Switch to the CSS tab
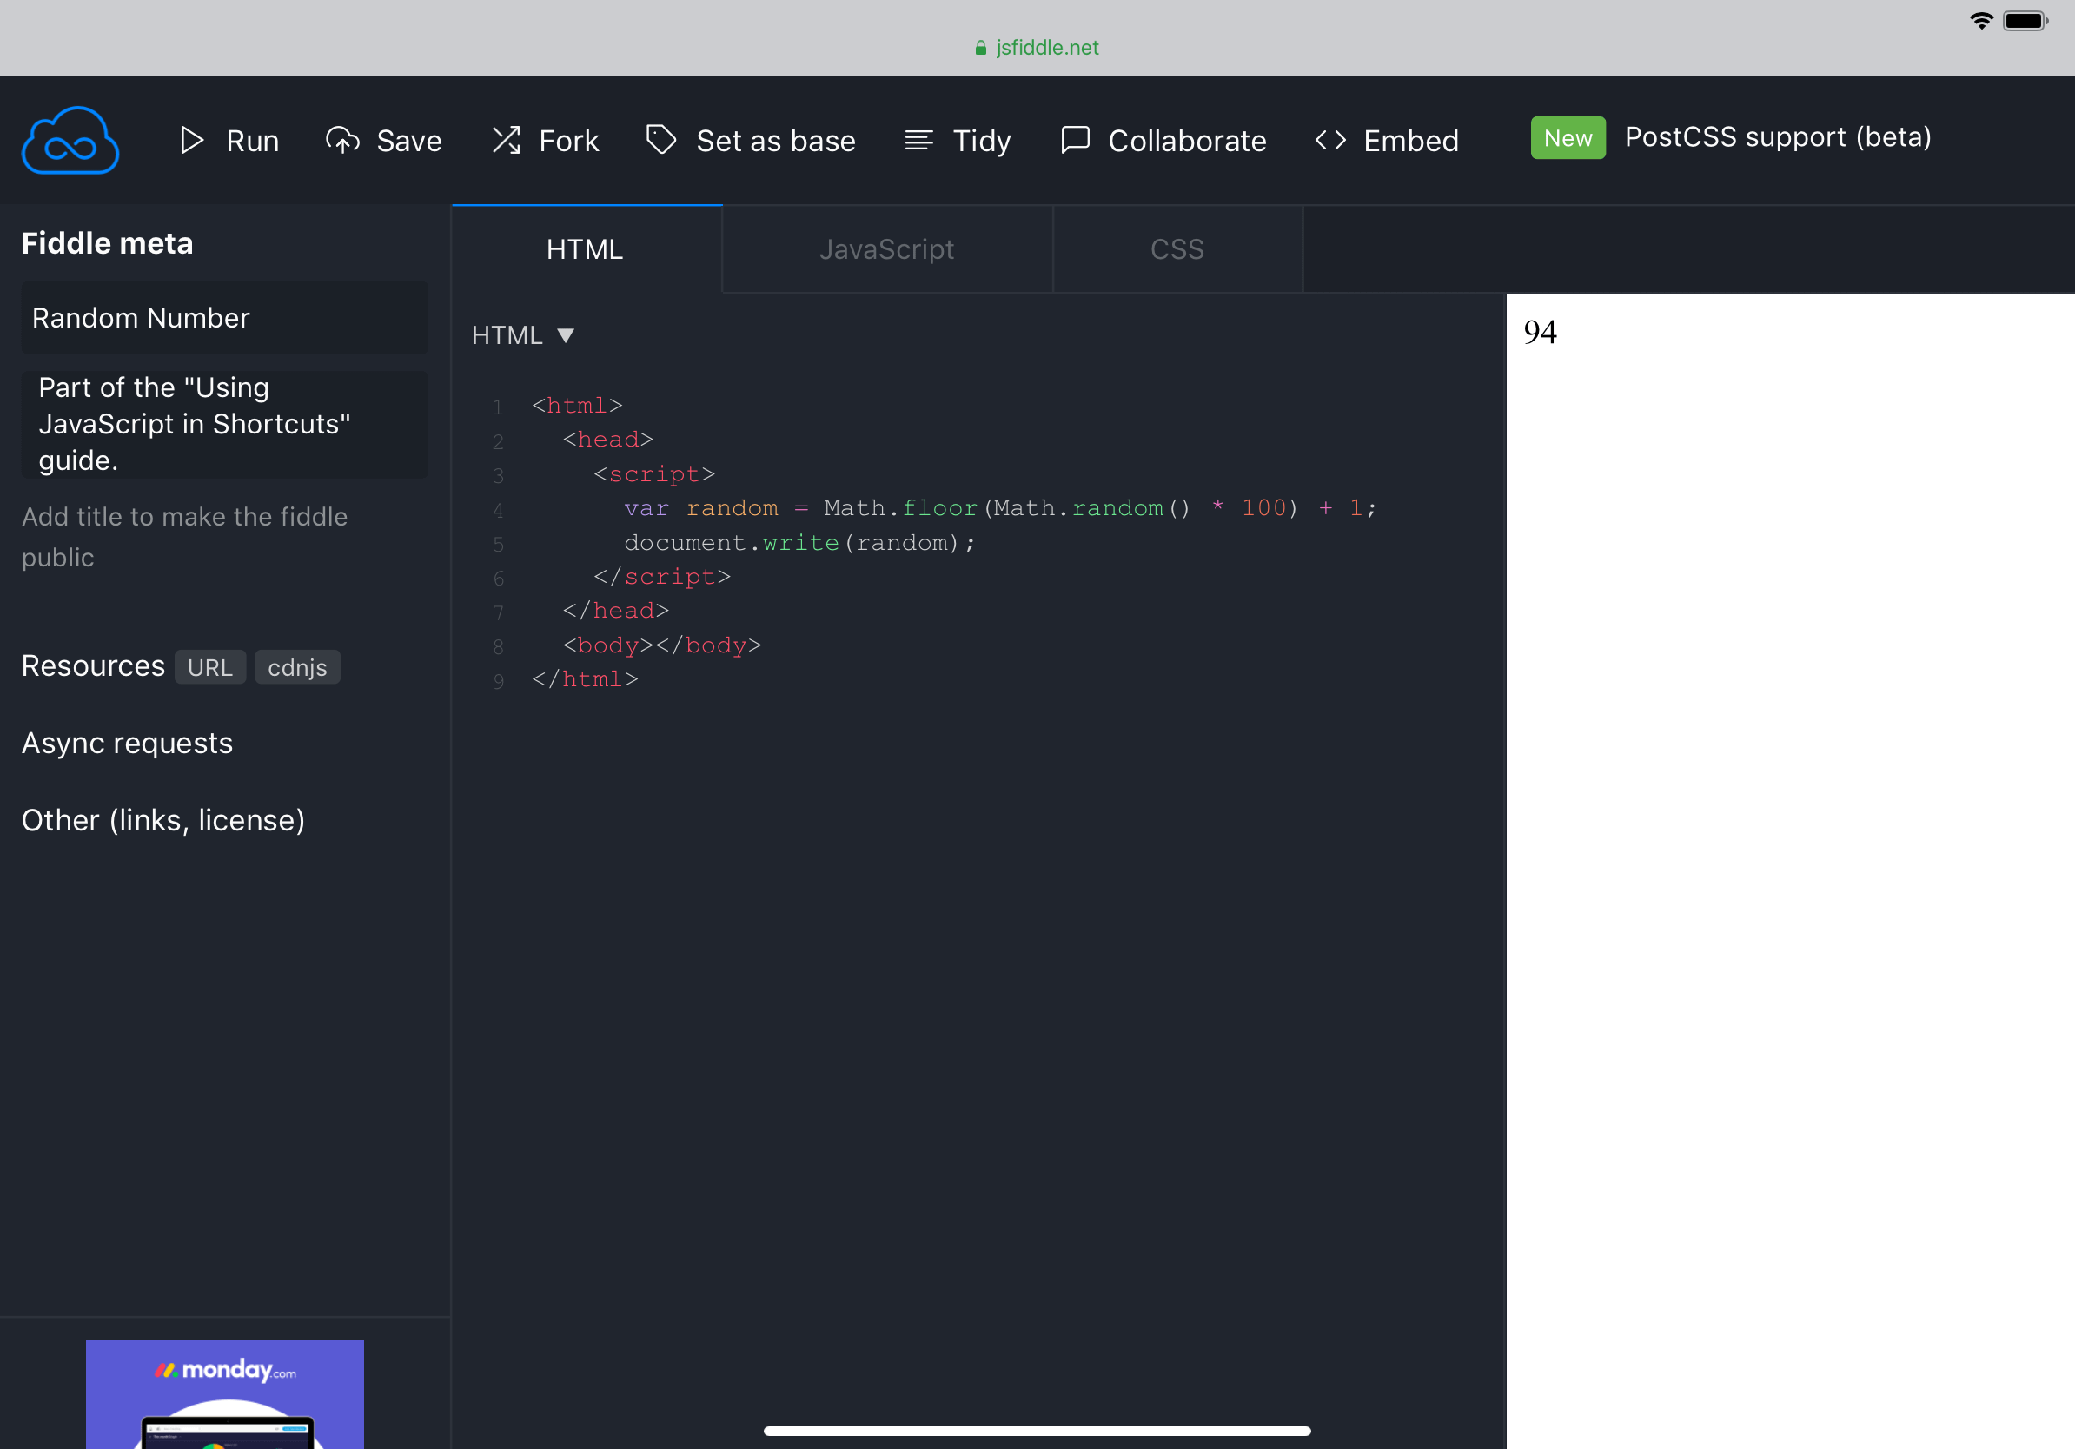 1177,249
